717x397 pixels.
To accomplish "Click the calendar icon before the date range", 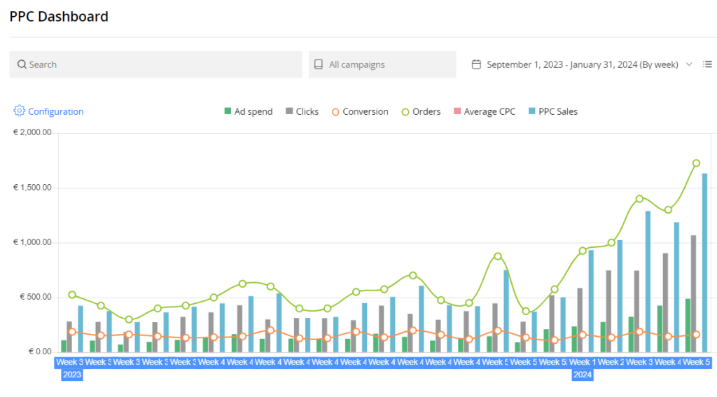I will 476,64.
